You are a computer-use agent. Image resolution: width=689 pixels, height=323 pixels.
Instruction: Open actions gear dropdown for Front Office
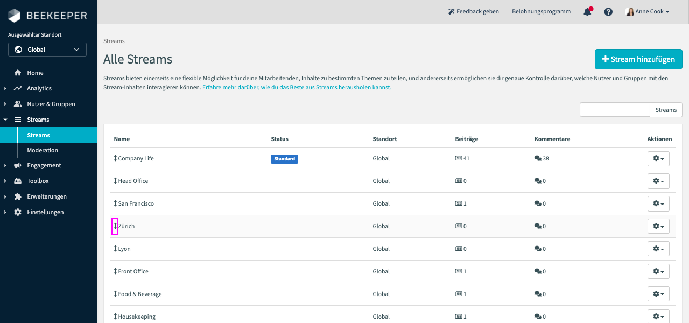(658, 271)
